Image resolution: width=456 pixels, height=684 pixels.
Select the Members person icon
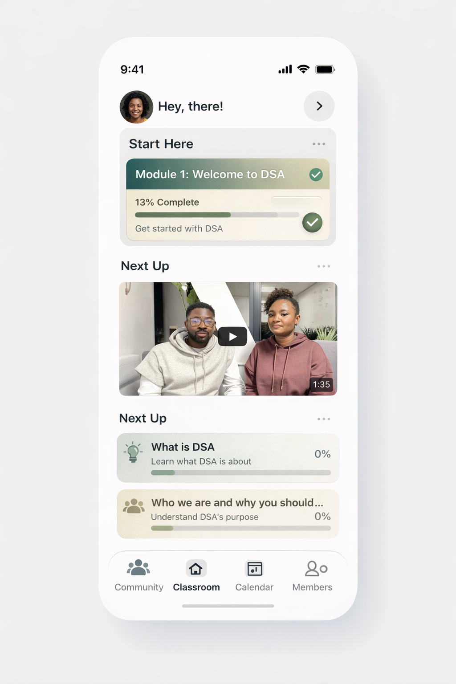tap(316, 569)
